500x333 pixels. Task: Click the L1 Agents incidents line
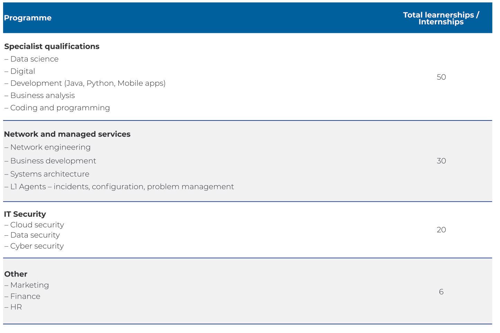pyautogui.click(x=122, y=187)
